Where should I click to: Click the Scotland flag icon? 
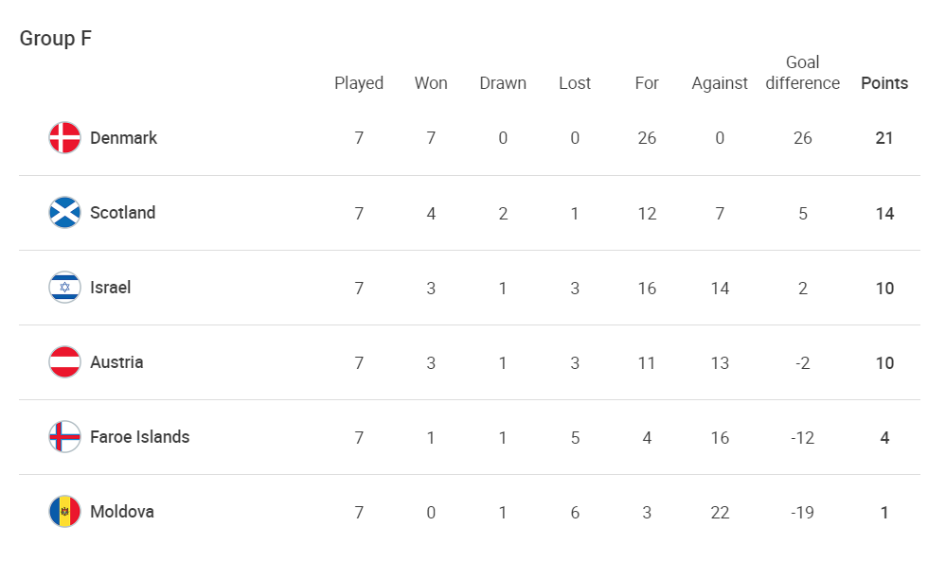click(x=64, y=213)
